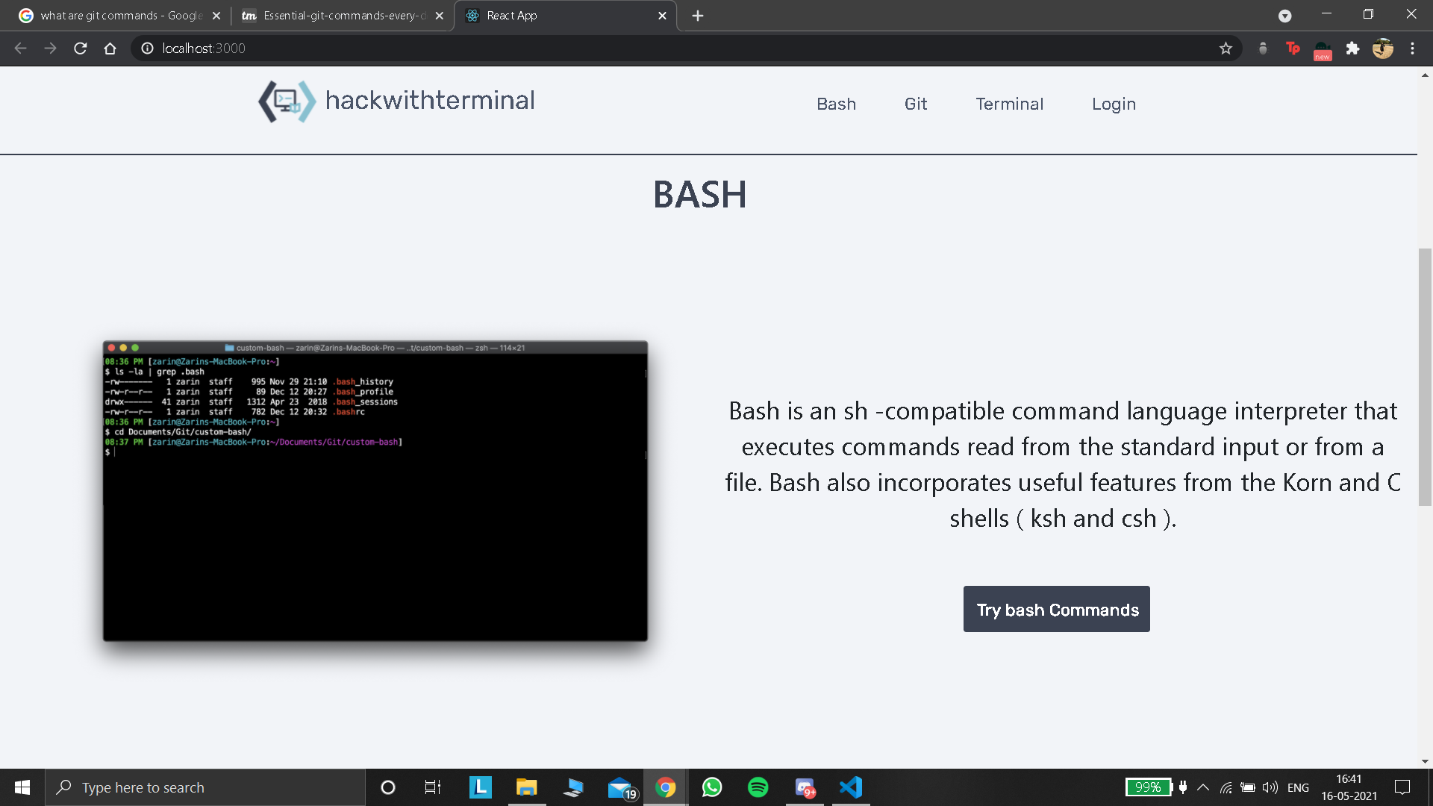Expand the Chrome tab search dropdown

click(x=1284, y=16)
